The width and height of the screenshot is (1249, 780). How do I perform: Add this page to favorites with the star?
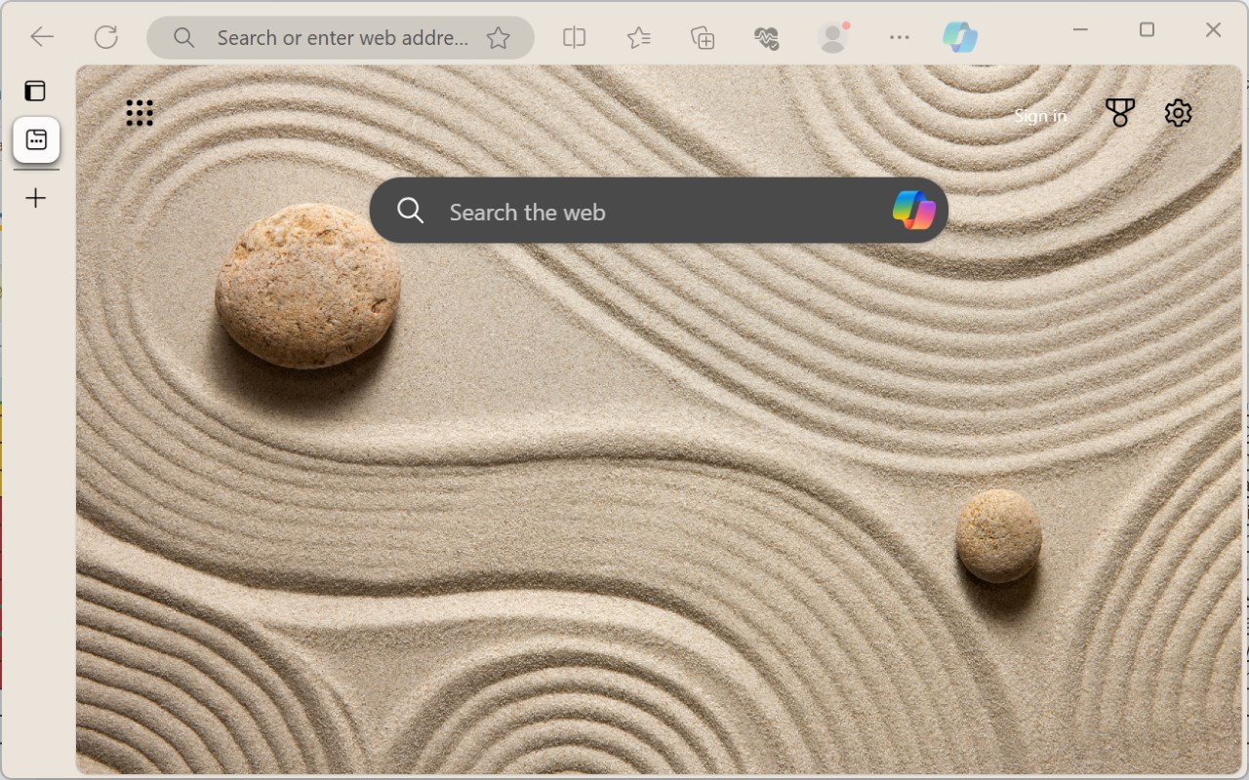(x=499, y=37)
